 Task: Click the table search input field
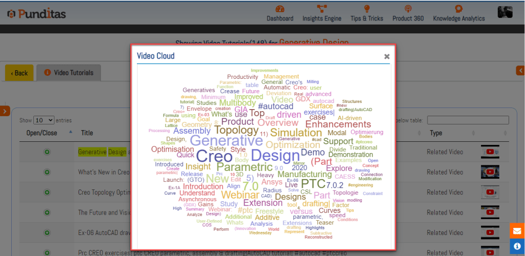pos(468,120)
